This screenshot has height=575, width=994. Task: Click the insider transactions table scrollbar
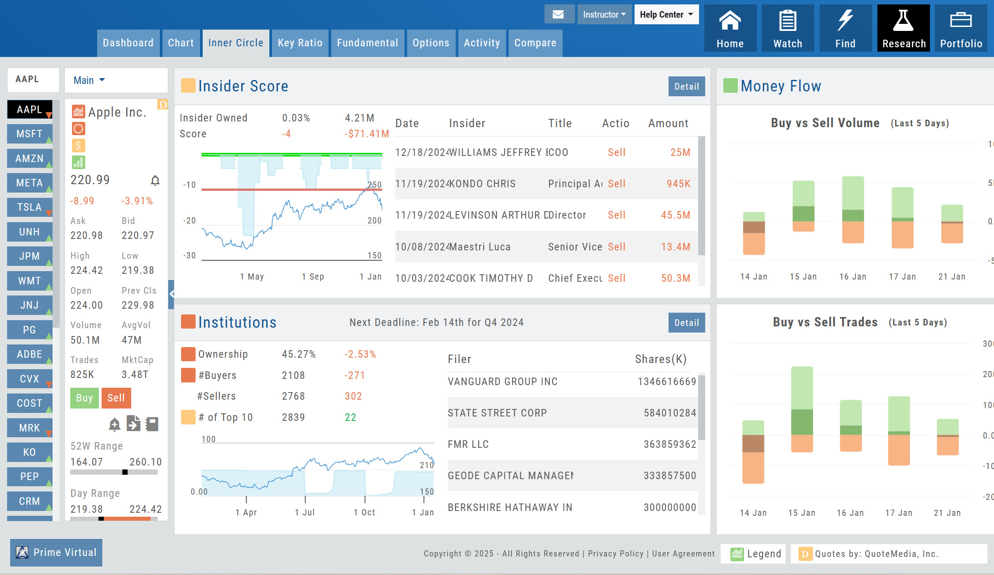701,196
